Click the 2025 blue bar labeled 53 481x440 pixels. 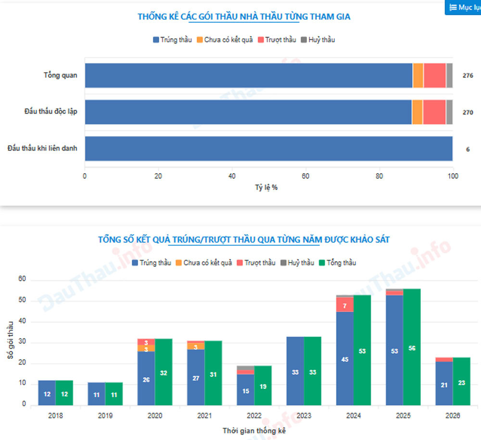point(394,350)
